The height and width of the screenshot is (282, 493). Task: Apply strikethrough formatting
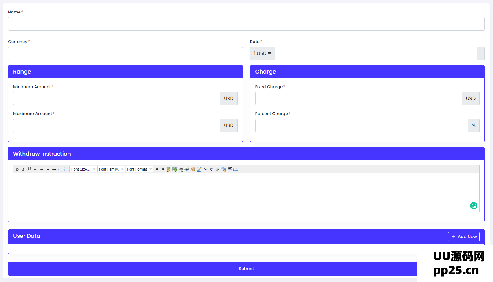tap(217, 169)
